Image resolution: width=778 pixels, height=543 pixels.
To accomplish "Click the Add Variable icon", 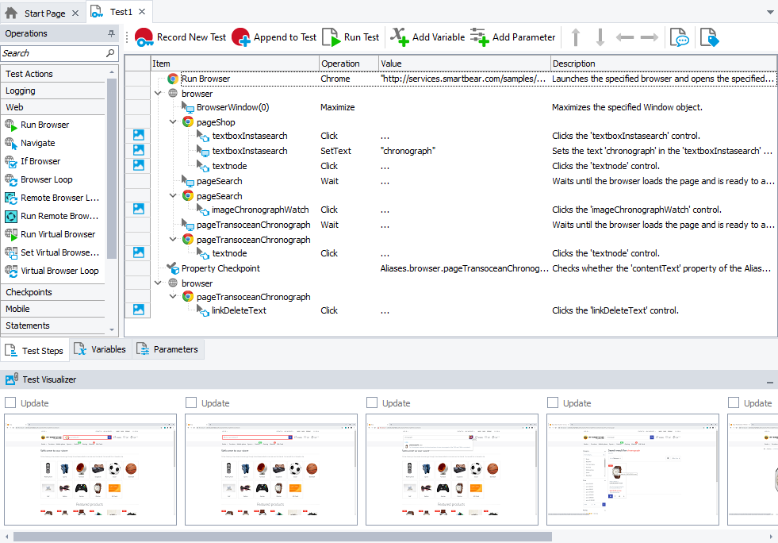I will [399, 37].
